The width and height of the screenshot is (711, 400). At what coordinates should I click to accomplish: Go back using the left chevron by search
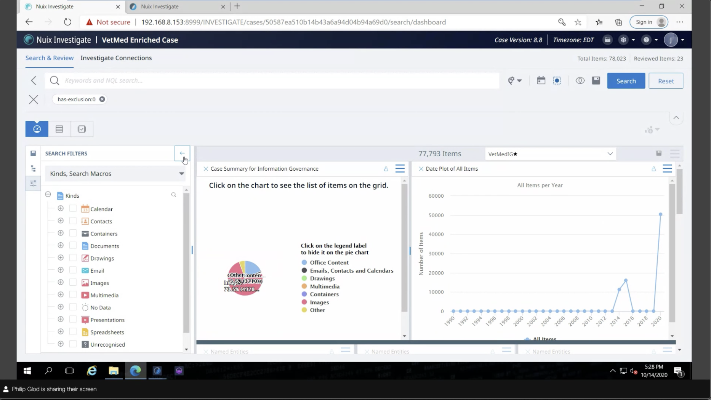34,80
